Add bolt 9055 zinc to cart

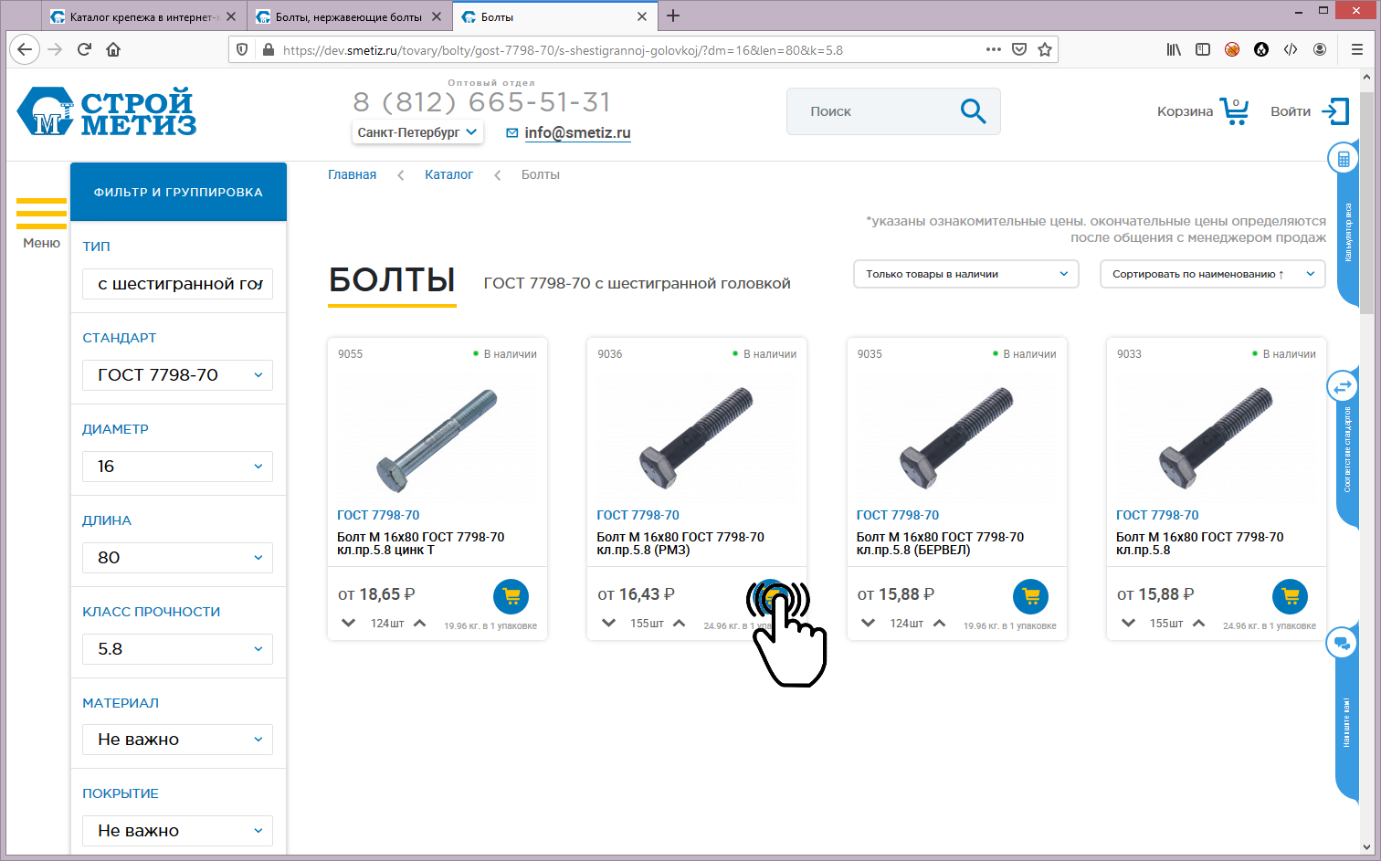click(511, 596)
